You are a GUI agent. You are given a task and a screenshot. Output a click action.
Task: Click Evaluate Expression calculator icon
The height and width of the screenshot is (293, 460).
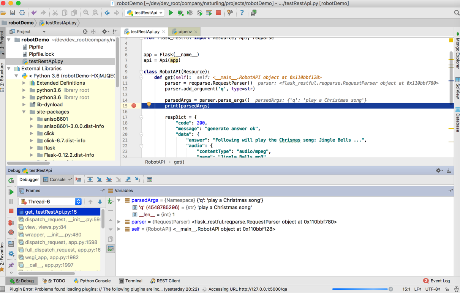point(149,180)
